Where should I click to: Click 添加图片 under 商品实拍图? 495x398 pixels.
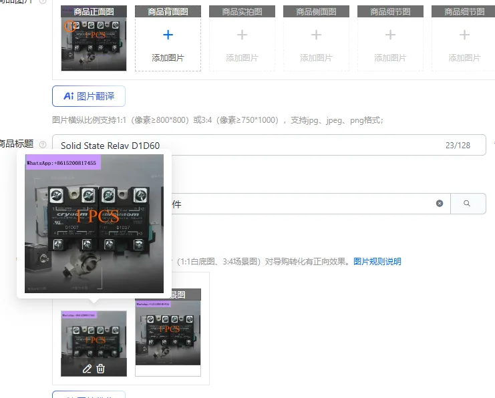tap(242, 57)
